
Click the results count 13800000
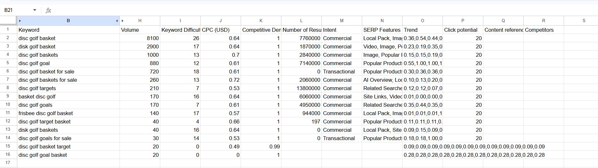pos(301,88)
